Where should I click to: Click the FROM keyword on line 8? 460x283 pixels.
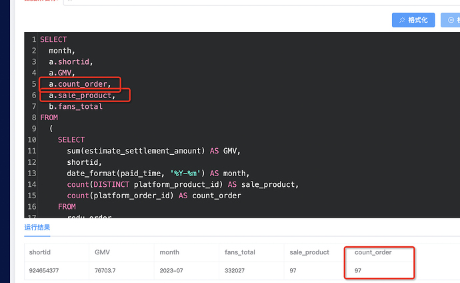pyautogui.click(x=49, y=117)
